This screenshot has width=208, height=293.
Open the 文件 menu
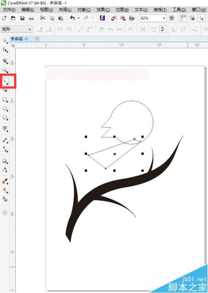[9, 10]
